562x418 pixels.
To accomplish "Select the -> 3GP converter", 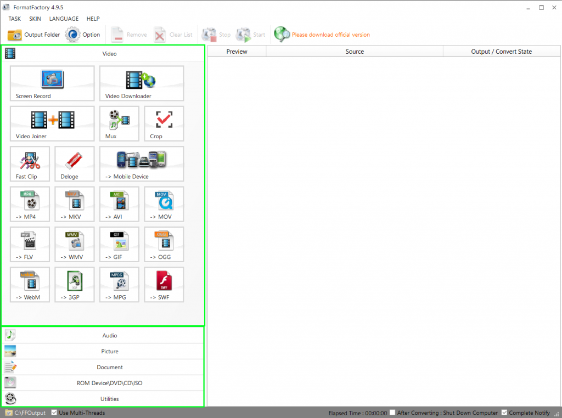I will (x=75, y=285).
